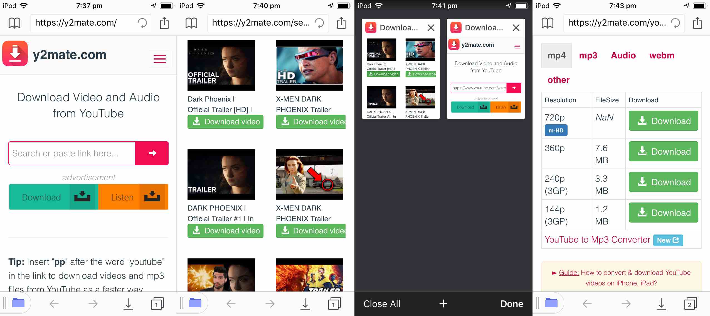Go forward in fourth screen bottom bar
This screenshot has height=316, width=710.
pos(626,303)
